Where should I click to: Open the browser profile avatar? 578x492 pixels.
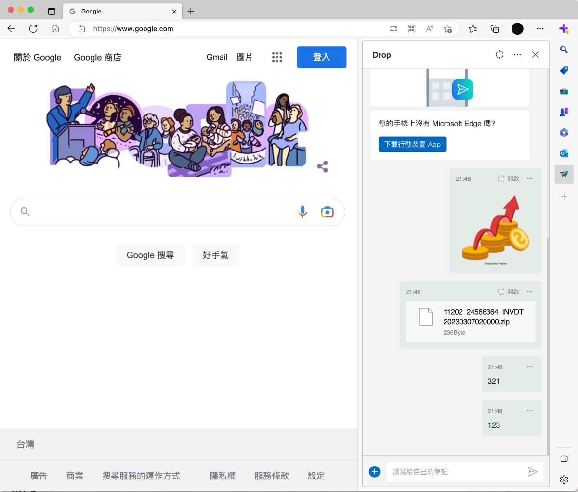click(517, 29)
